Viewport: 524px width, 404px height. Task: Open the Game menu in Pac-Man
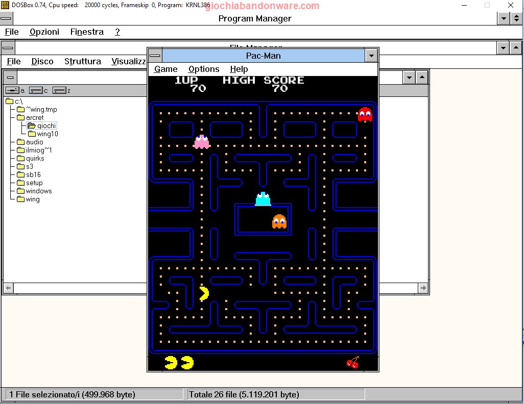165,69
